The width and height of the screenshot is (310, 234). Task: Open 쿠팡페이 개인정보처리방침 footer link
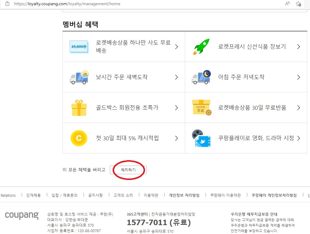pos(274,195)
